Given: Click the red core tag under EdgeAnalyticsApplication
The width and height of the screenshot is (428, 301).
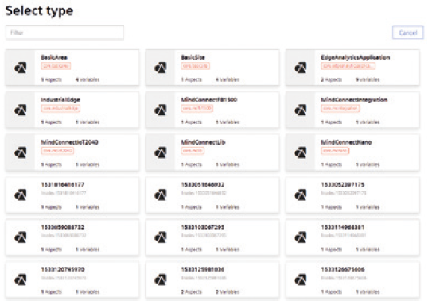Looking at the screenshot, I should (348, 66).
